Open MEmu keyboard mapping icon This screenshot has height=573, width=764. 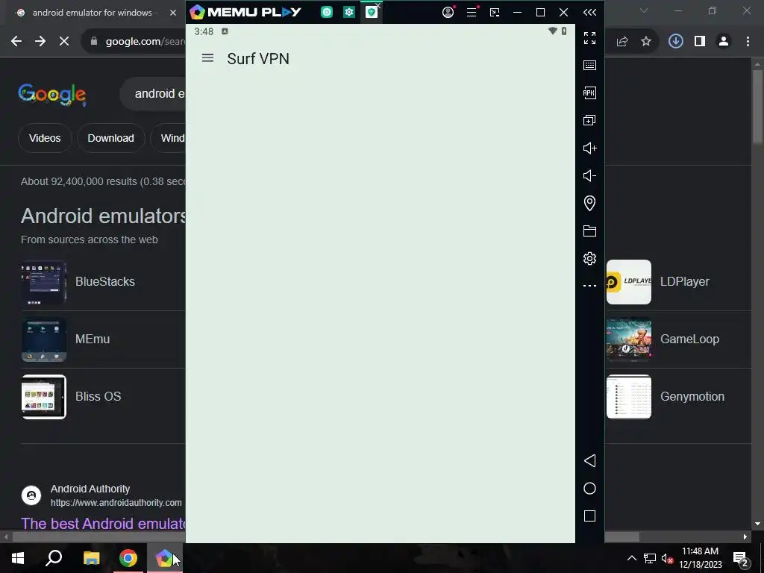(589, 66)
